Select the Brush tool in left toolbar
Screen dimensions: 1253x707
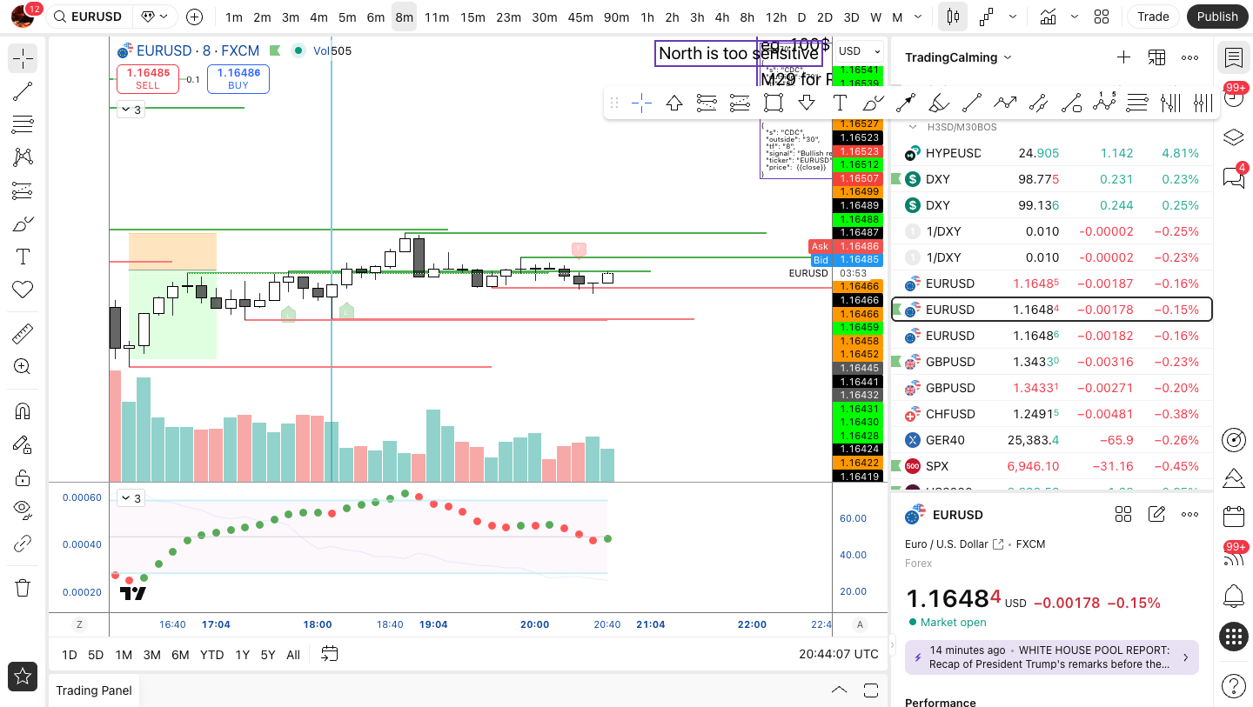pos(23,223)
